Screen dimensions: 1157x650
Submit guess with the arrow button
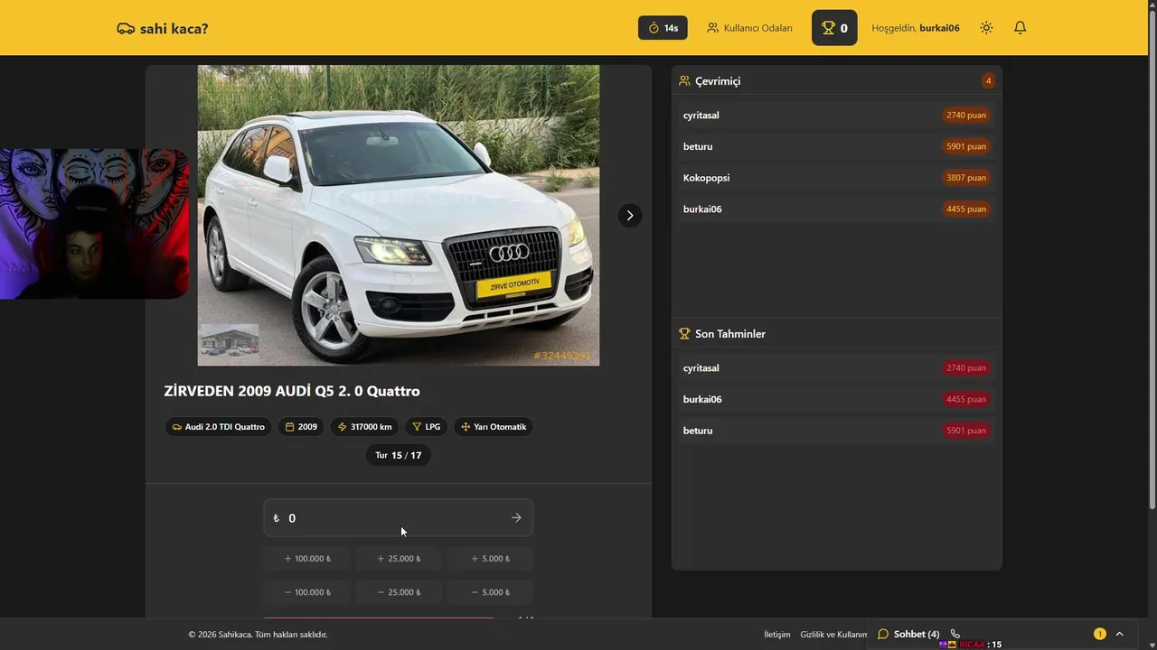(516, 518)
